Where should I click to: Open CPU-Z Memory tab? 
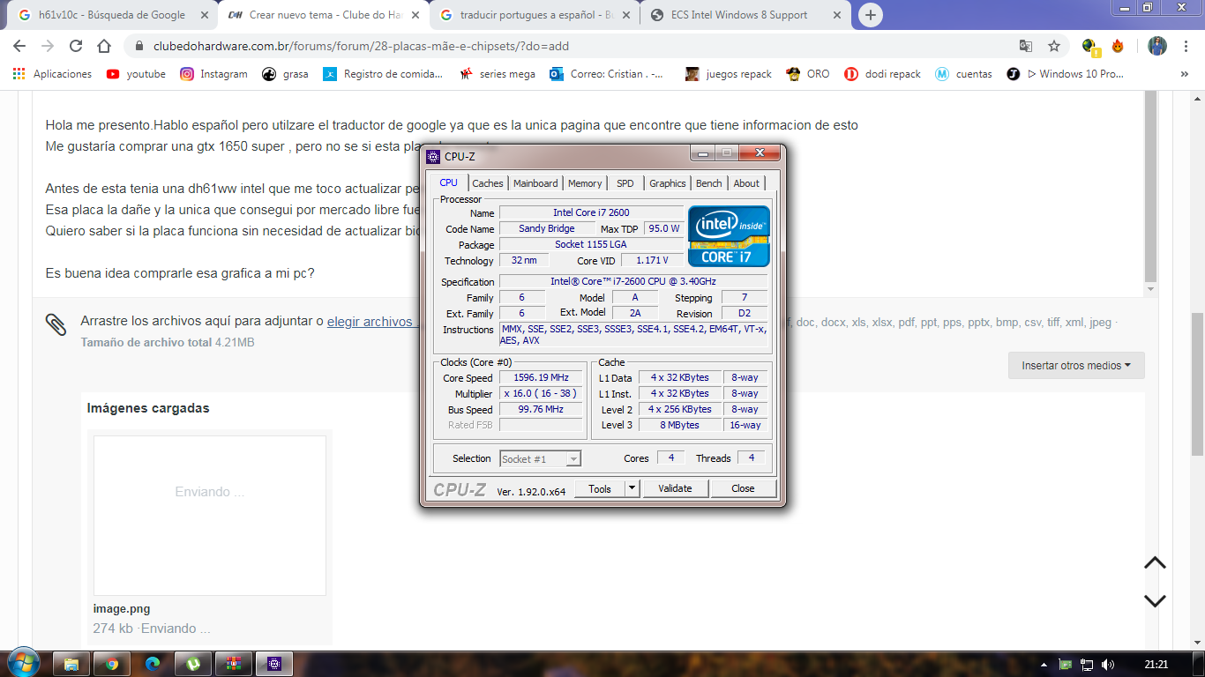(x=585, y=183)
